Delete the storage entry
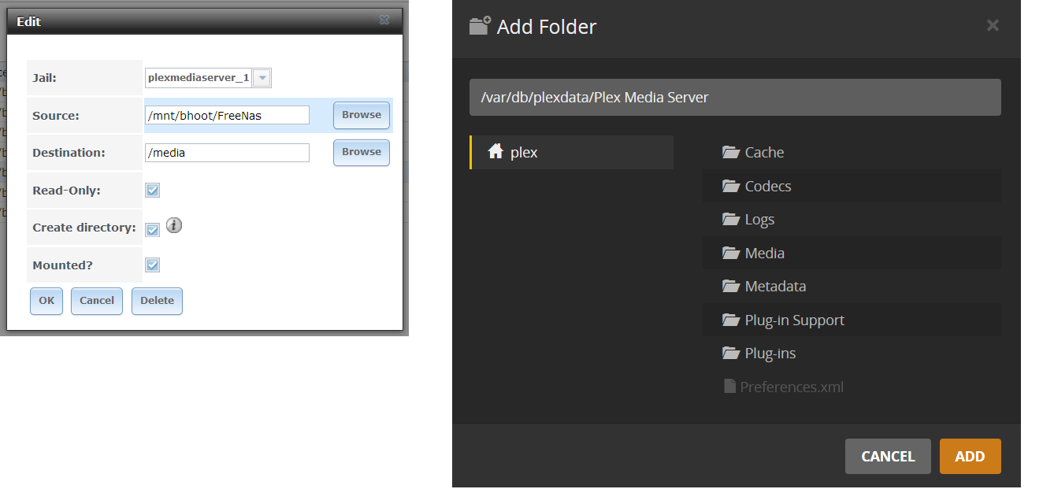Image resolution: width=1054 pixels, height=489 pixels. coord(157,301)
